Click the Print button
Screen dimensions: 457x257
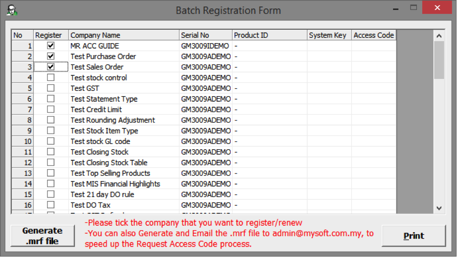point(413,236)
